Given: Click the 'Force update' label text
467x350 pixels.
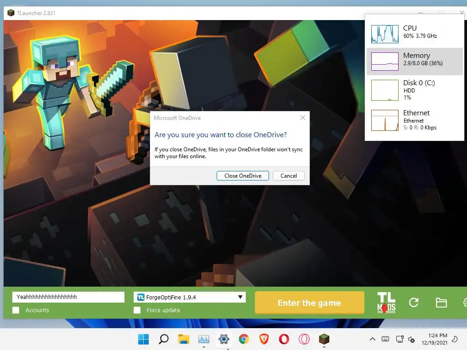Looking at the screenshot, I should click(x=163, y=310).
